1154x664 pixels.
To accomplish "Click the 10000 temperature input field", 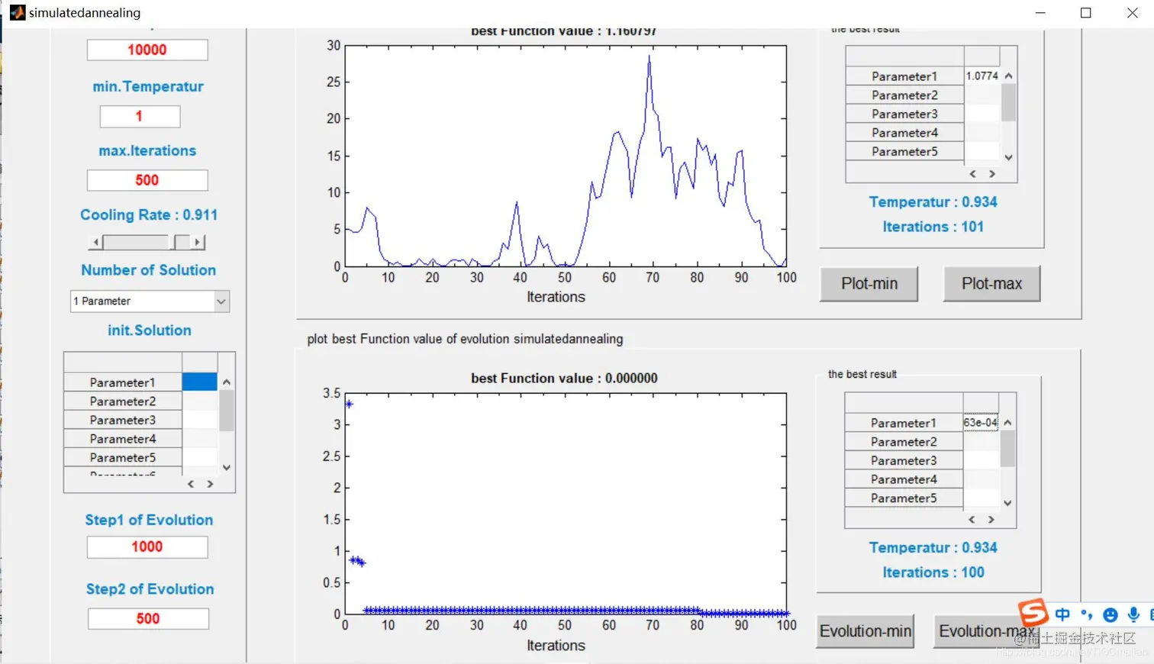I will pyautogui.click(x=147, y=50).
